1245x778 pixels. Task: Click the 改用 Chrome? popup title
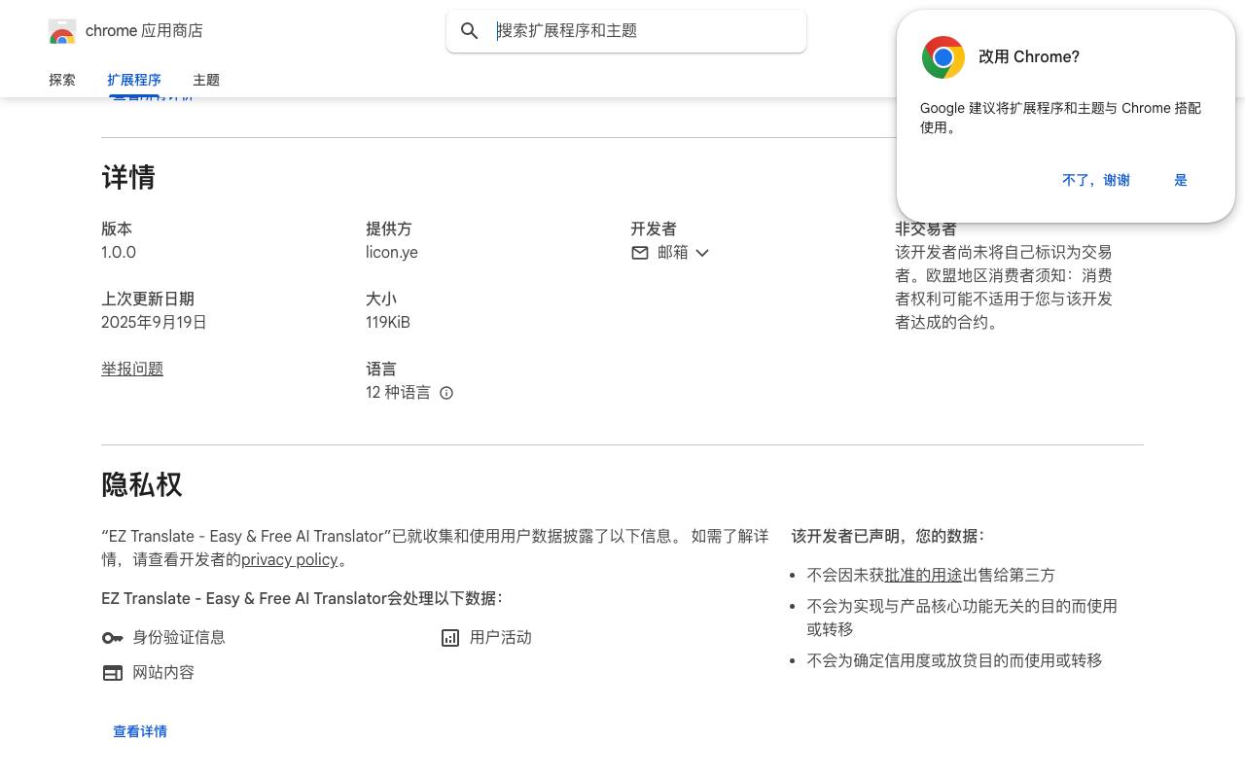[1029, 57]
